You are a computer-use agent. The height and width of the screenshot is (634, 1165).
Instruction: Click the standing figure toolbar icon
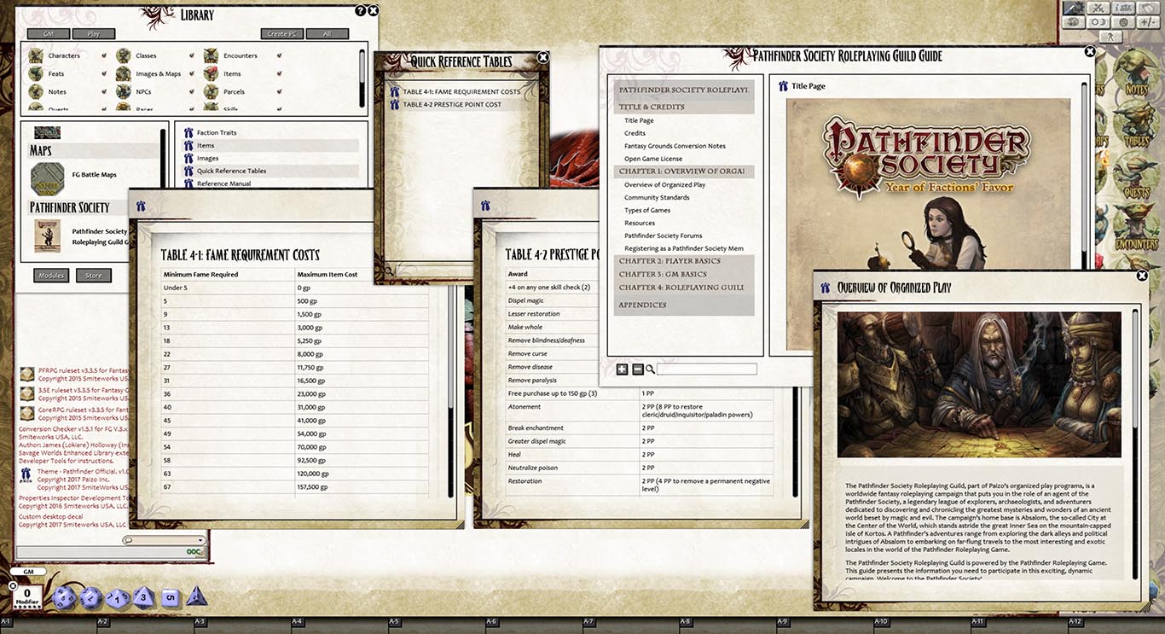click(1110, 37)
